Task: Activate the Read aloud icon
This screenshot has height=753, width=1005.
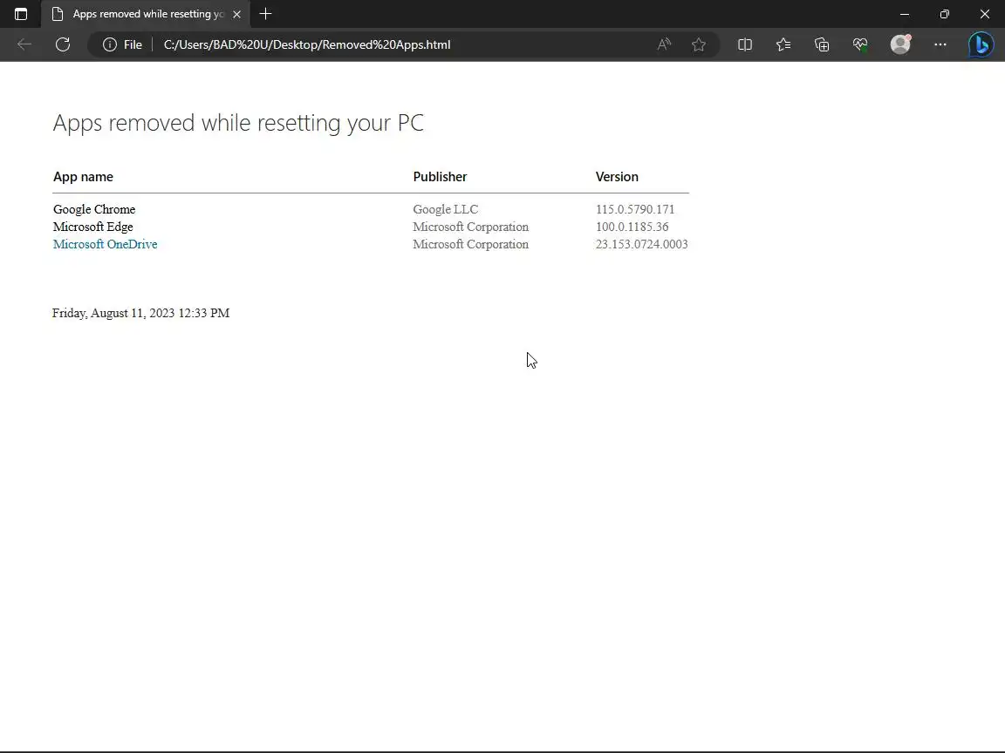Action: 664,44
